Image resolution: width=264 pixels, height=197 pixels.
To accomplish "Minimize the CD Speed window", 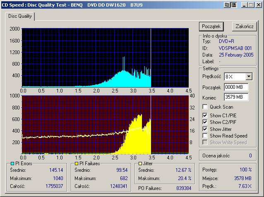I will pos(244,5).
